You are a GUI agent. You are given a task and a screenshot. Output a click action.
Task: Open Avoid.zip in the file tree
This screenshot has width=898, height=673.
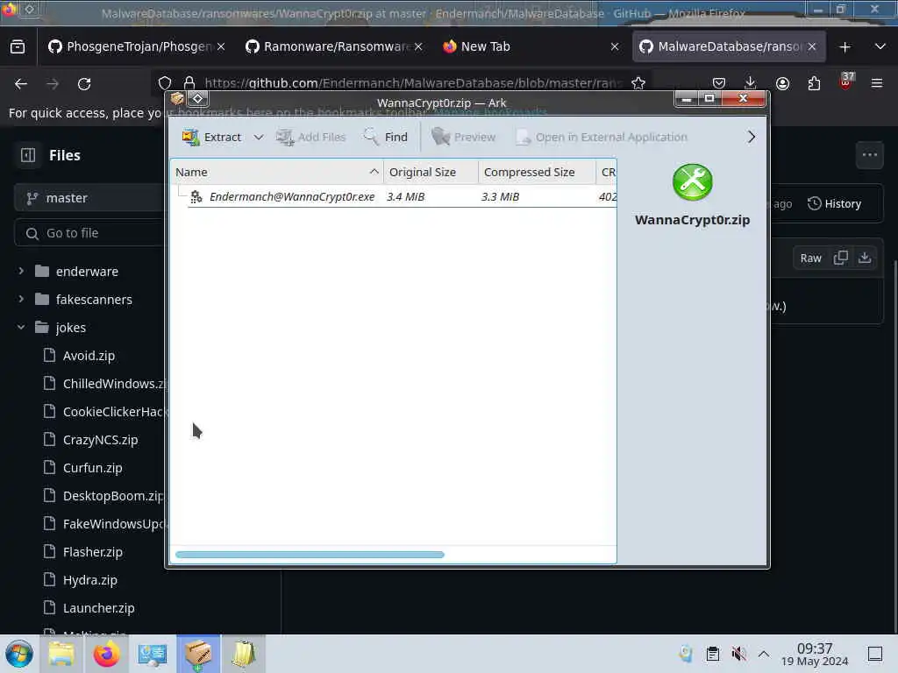(89, 356)
